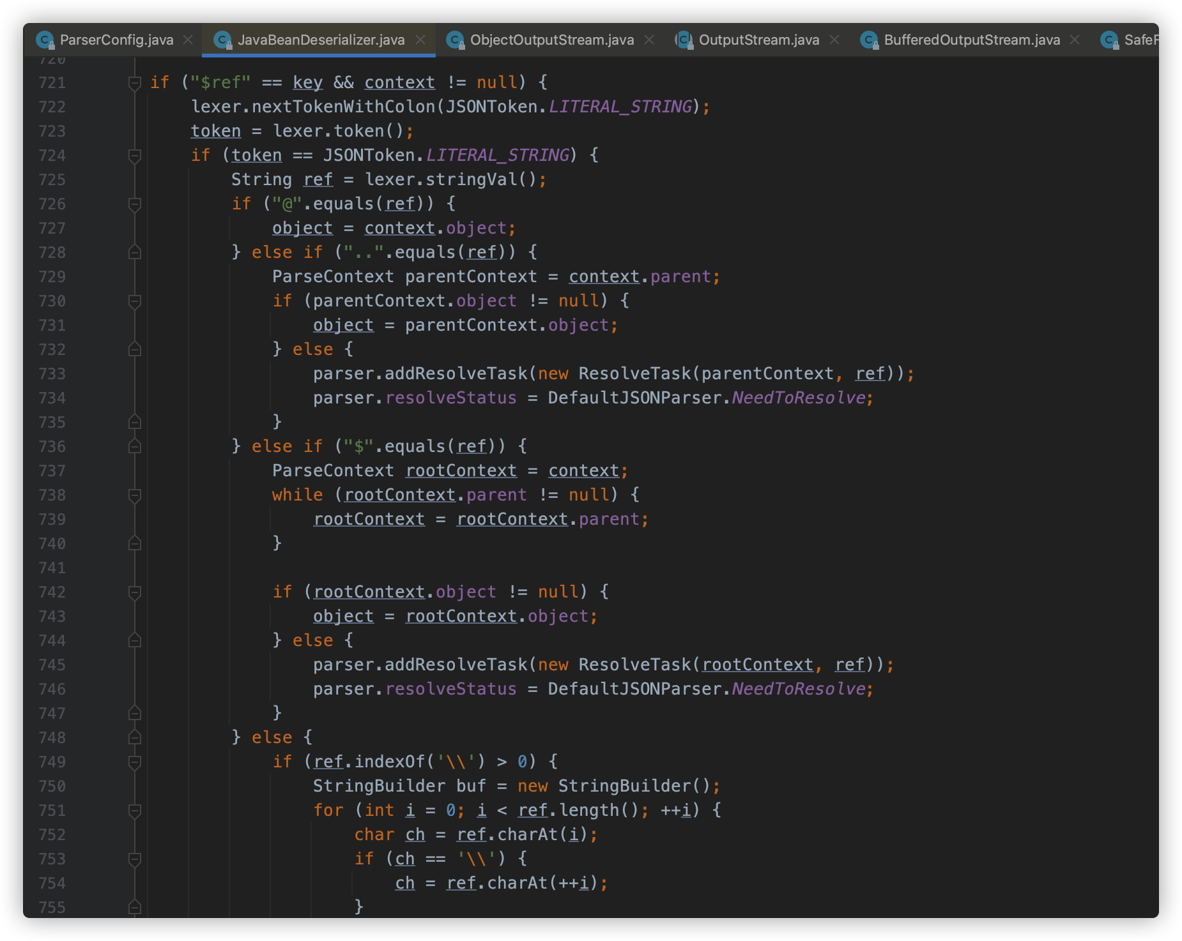Click ref.indexOf call on line 749
This screenshot has height=941, width=1182.
coord(369,762)
